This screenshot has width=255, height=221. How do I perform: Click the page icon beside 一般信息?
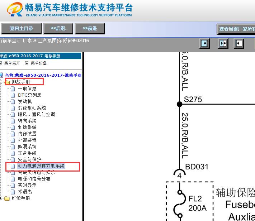(x=13, y=89)
